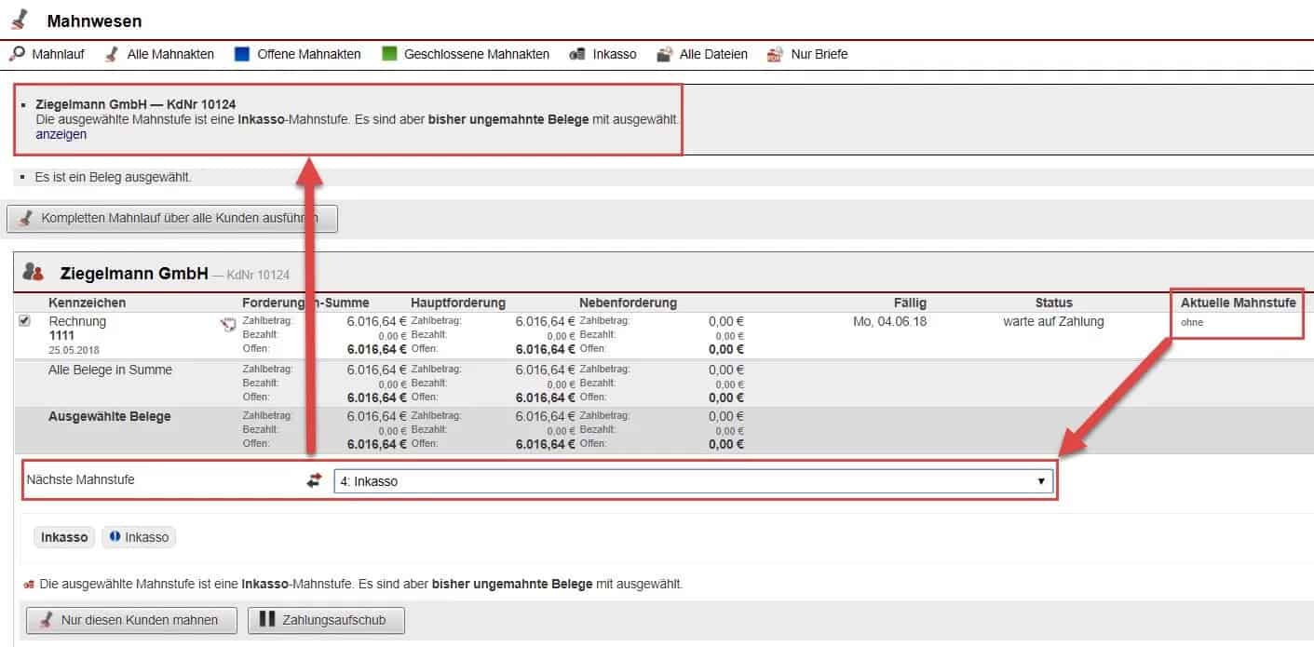
Task: Switch to Geschlossene Mahnakten
Action: (x=476, y=54)
